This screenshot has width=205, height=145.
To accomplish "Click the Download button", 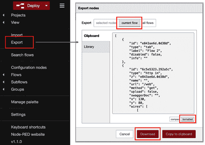I will pos(148,134).
